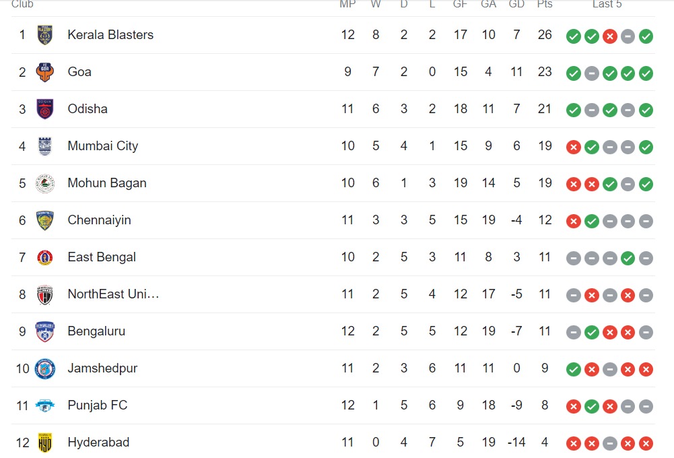674x458 pixels.
Task: Click the Goa club logo
Action: 45,72
